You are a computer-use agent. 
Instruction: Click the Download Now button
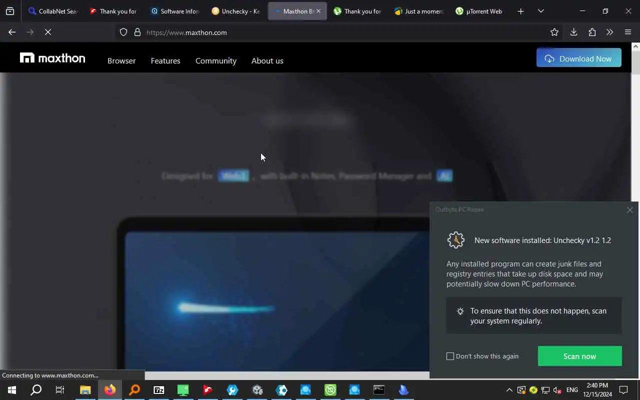pos(579,58)
